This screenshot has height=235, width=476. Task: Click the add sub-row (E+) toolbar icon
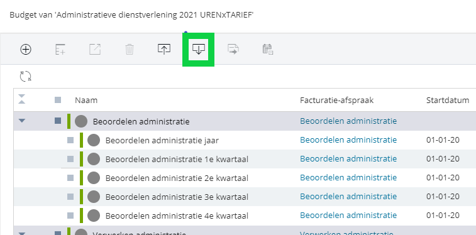60,49
